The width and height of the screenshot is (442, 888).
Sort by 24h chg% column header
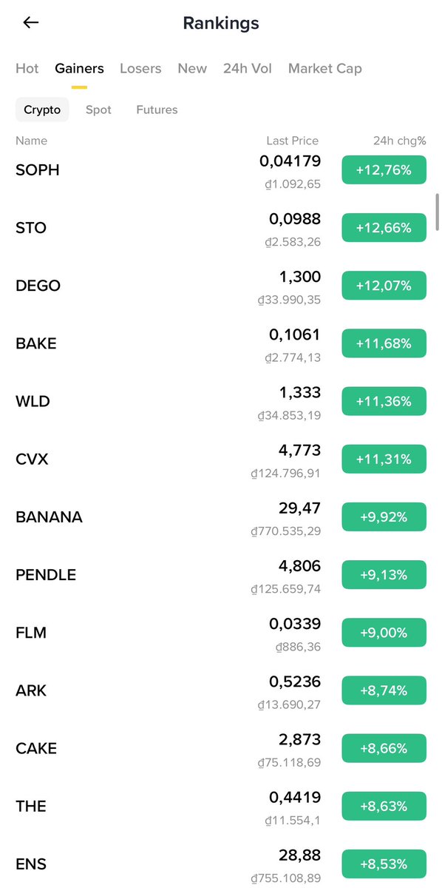pos(400,141)
